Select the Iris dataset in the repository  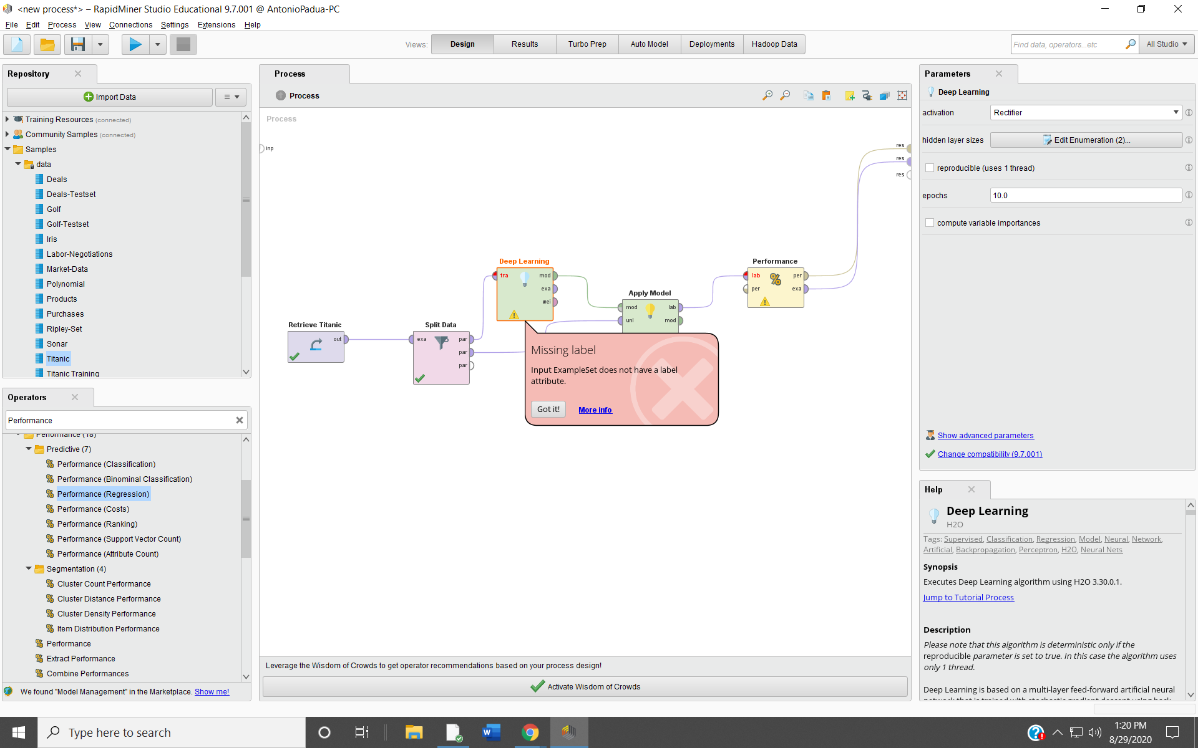[x=52, y=239]
